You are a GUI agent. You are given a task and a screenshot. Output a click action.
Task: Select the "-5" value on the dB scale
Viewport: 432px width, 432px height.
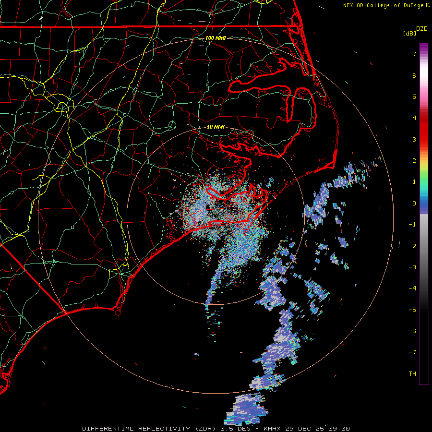(412, 310)
